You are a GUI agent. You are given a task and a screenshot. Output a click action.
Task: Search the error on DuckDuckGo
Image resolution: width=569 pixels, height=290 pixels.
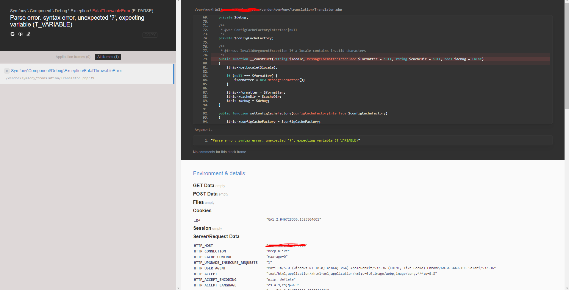(21, 34)
